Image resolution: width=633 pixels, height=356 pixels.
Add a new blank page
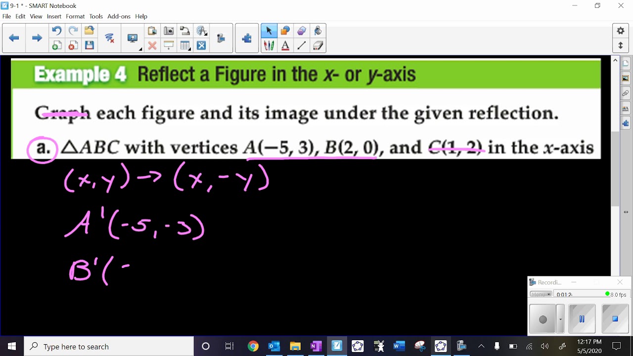tap(57, 45)
